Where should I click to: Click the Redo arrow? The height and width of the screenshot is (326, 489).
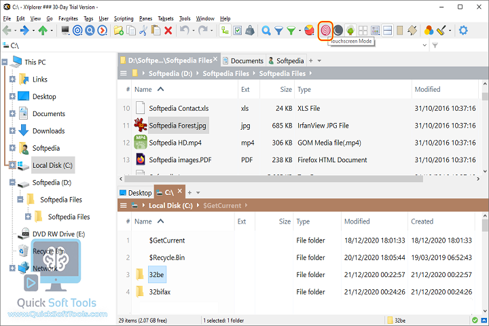click(x=203, y=31)
